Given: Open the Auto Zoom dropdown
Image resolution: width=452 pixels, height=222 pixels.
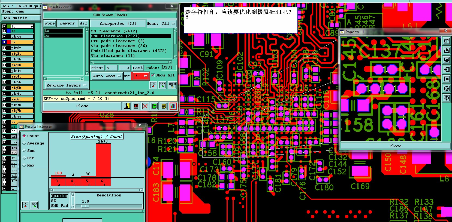Looking at the screenshot, I should [107, 76].
